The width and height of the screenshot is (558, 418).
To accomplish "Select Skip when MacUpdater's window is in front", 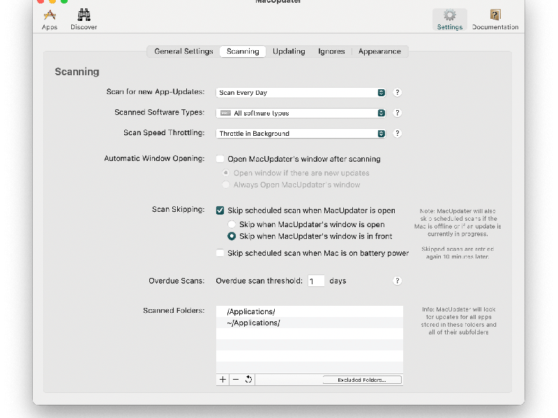I will (x=232, y=236).
